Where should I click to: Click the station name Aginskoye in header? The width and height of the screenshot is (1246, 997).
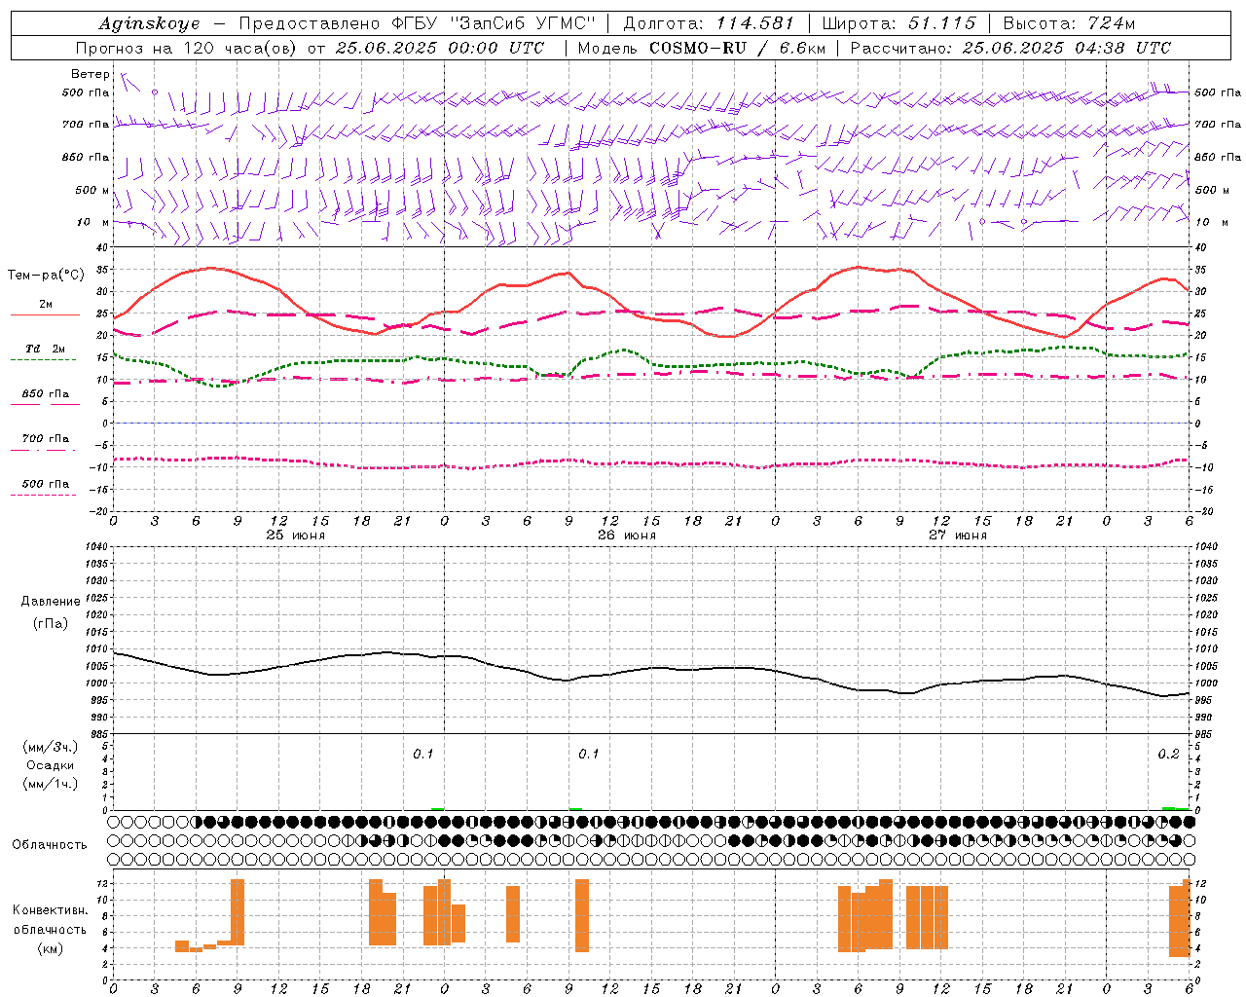click(x=149, y=23)
